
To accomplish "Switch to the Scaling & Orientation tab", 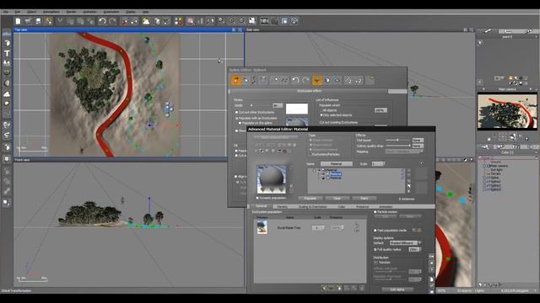I will point(313,207).
